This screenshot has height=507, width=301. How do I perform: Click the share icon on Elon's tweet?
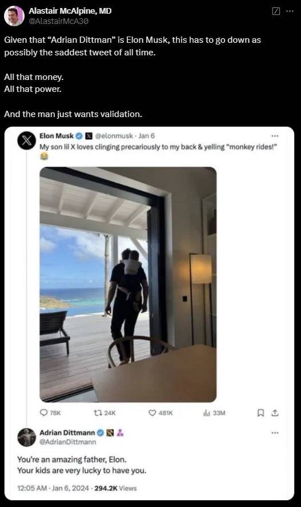275,413
